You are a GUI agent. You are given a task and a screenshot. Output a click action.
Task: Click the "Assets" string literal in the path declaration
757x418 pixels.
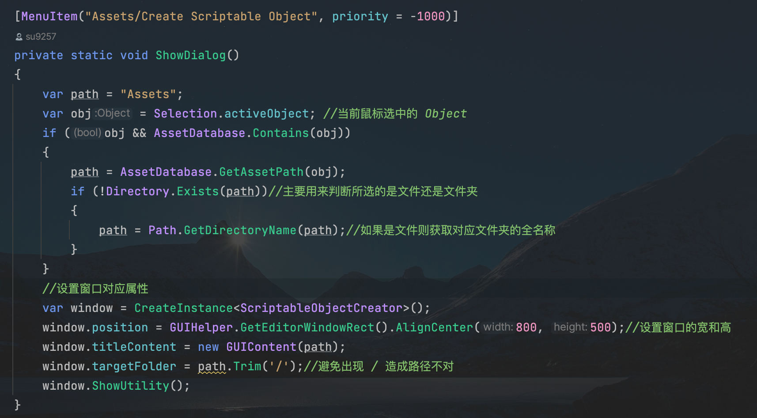pos(148,94)
